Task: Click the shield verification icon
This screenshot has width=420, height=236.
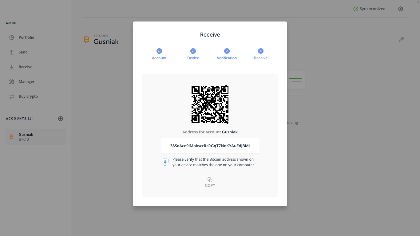Action: [x=165, y=162]
